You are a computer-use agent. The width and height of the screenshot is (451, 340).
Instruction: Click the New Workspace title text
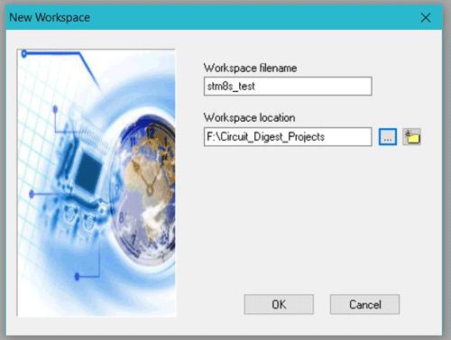[x=50, y=17]
